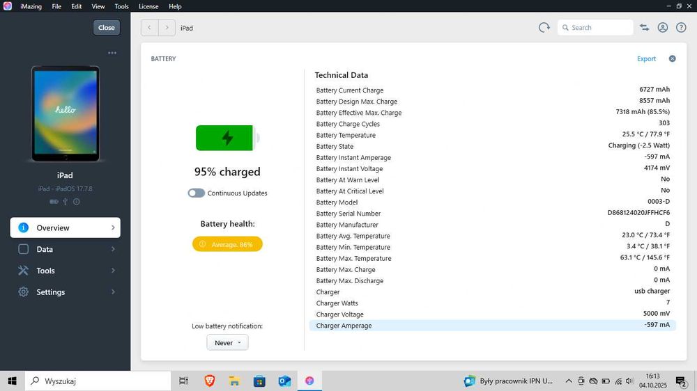Click the Data square sidebar icon
The width and height of the screenshot is (697, 391).
(23, 249)
